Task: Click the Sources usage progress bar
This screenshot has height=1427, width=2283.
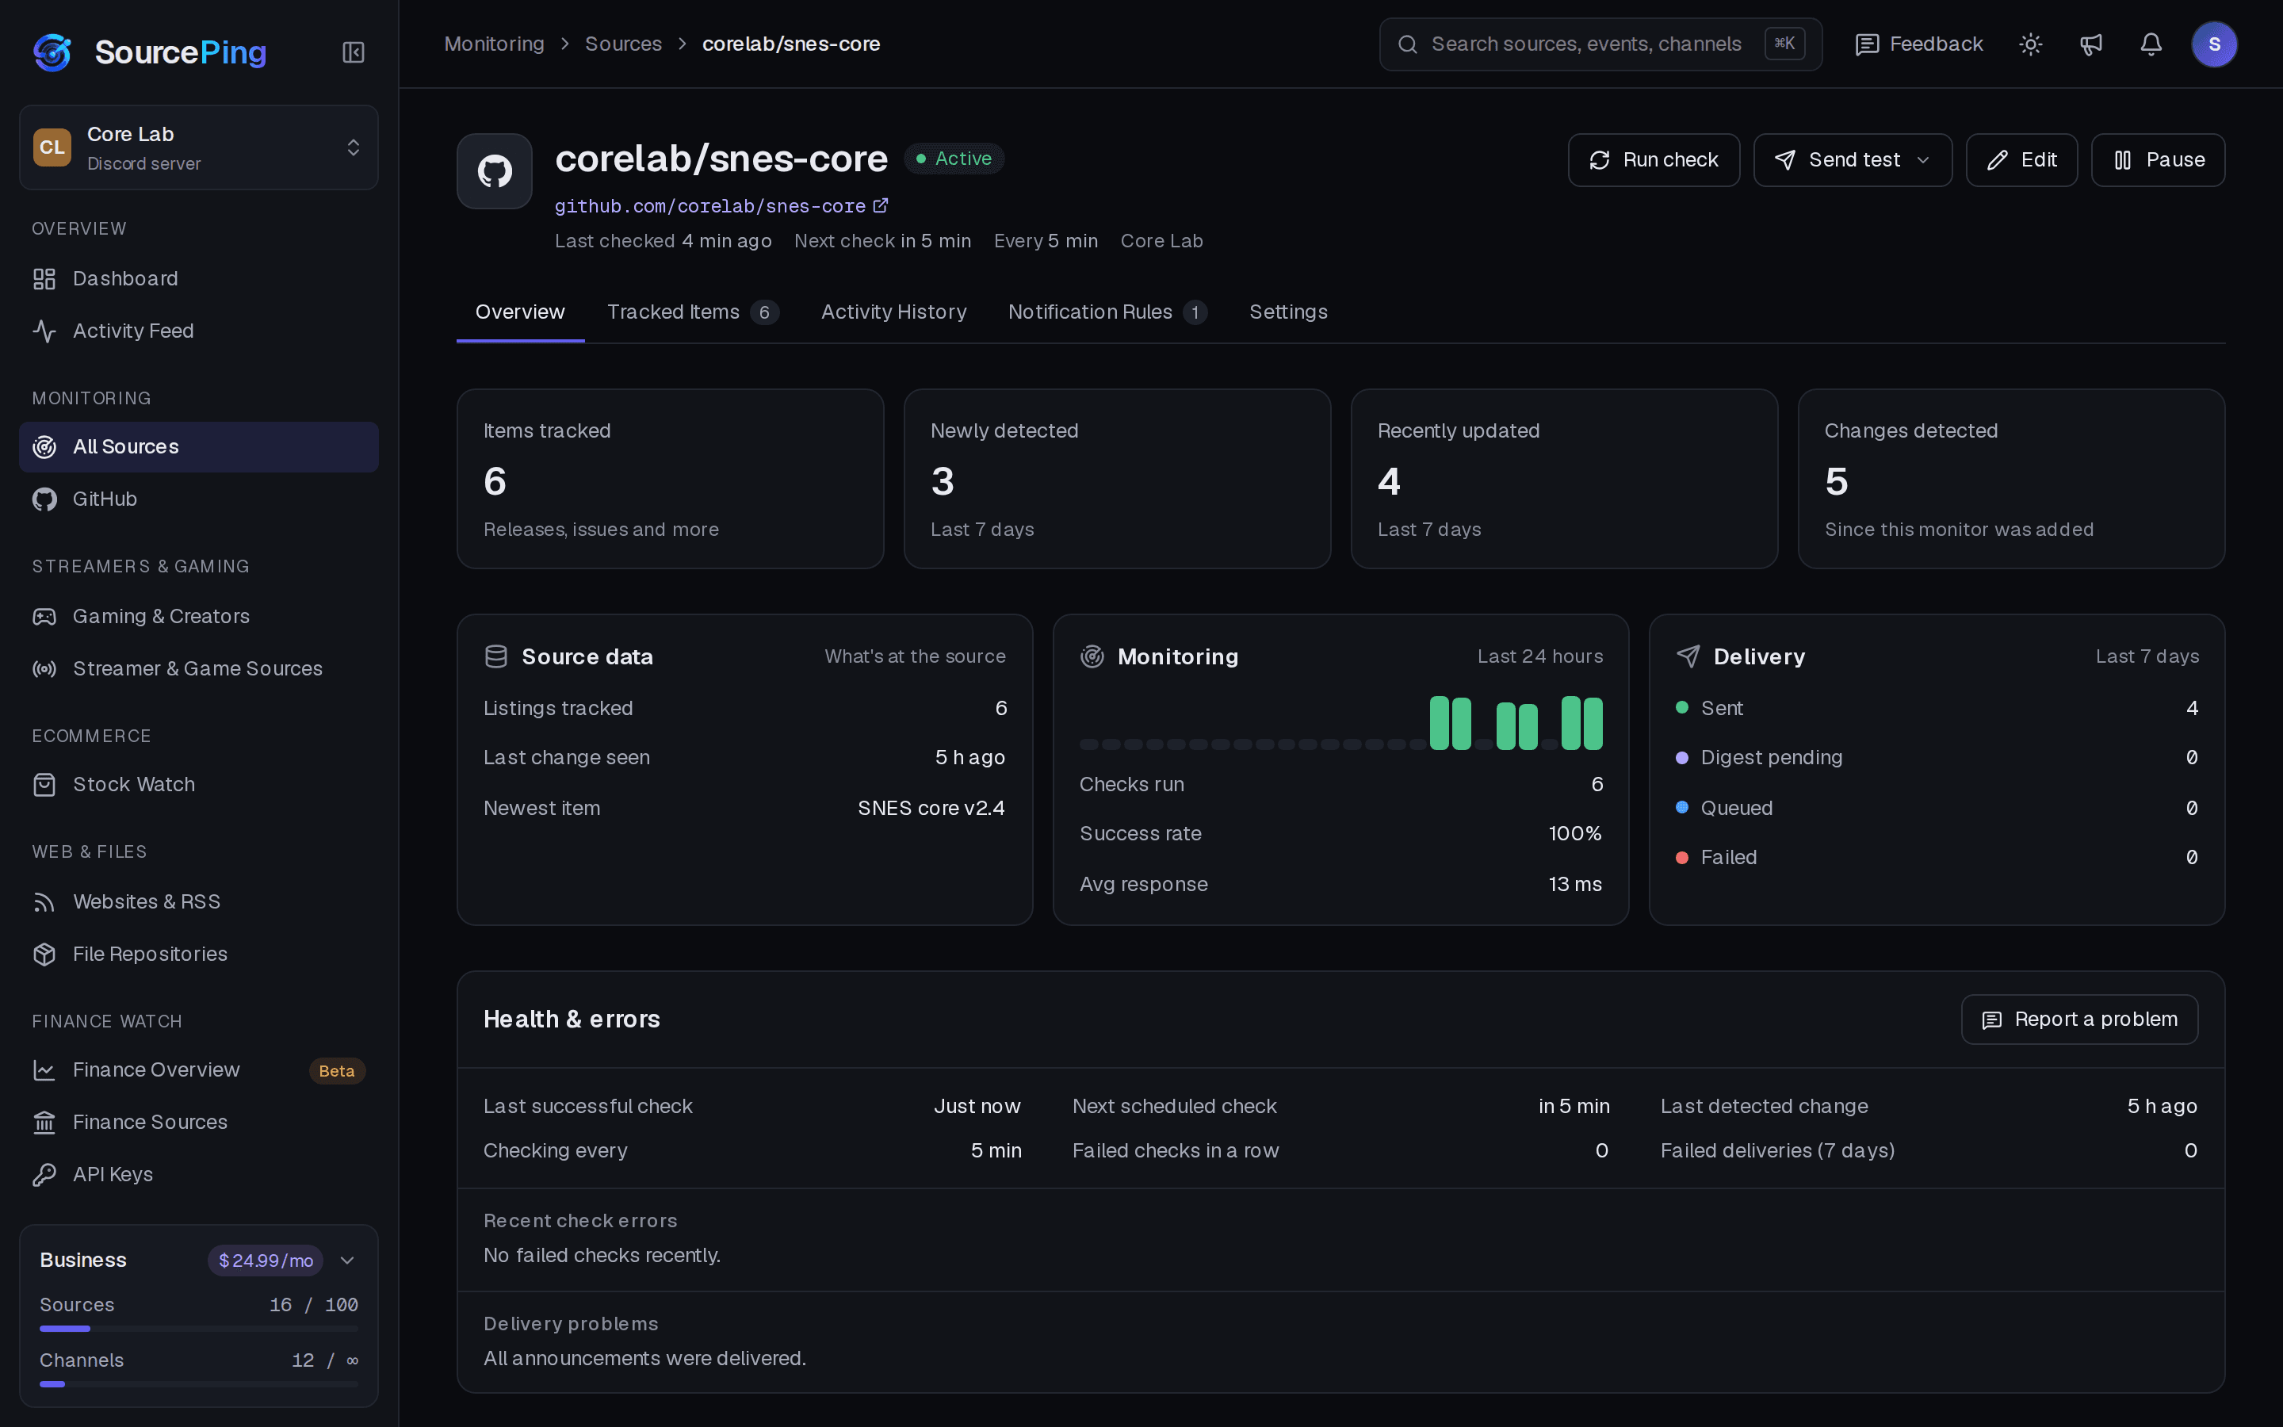Action: click(x=199, y=1329)
